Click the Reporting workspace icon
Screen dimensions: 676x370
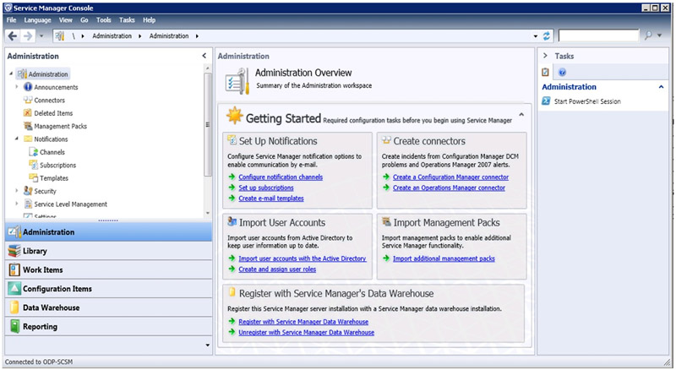(x=14, y=326)
